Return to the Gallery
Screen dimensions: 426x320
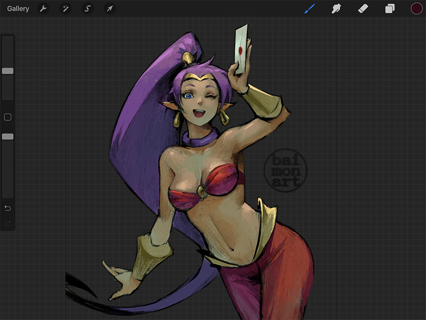click(x=18, y=9)
